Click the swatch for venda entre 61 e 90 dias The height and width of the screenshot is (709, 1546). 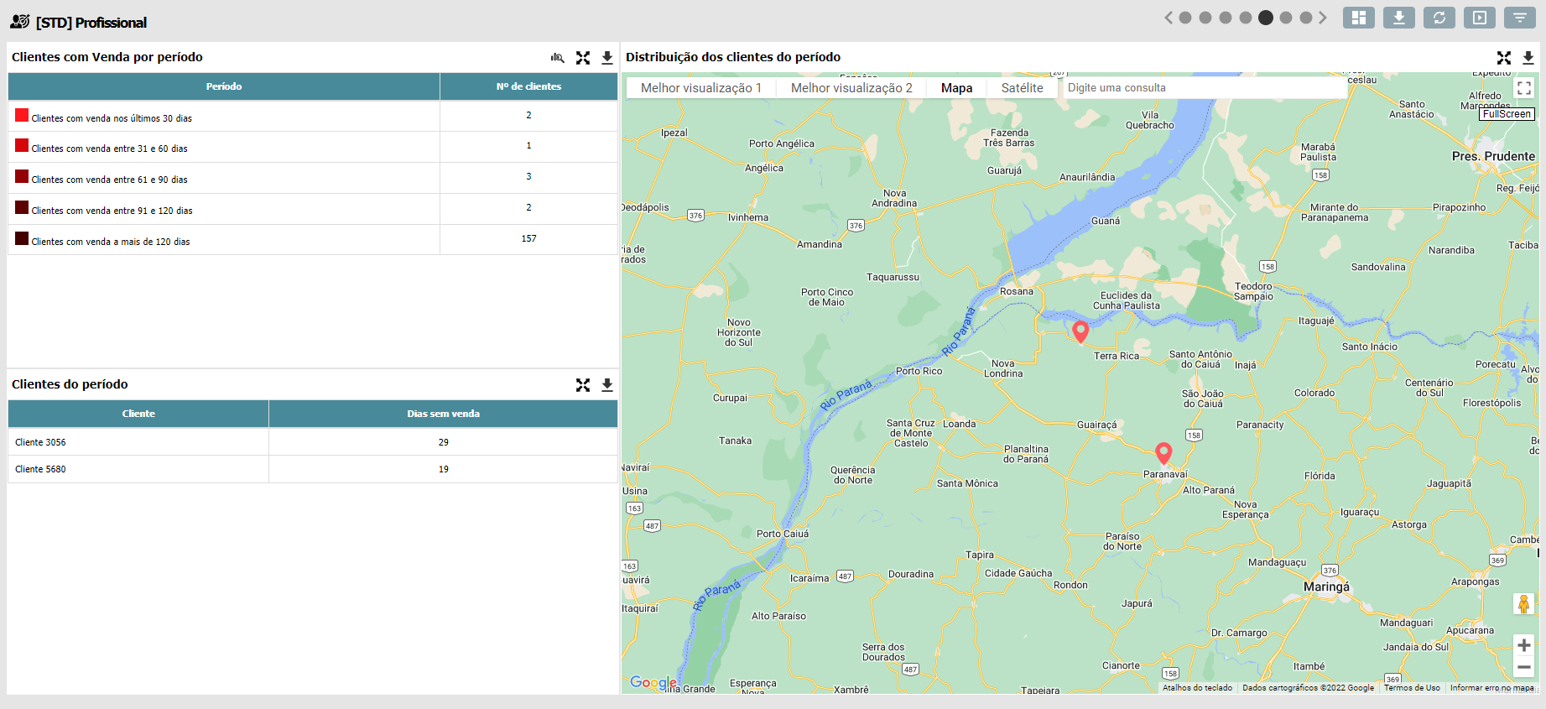point(22,176)
